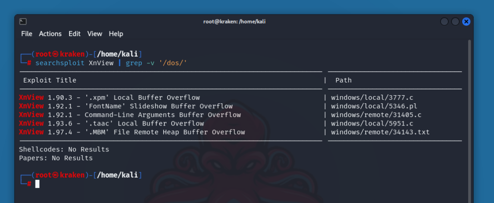Open the Help menu
This screenshot has width=494, height=203.
coord(116,34)
